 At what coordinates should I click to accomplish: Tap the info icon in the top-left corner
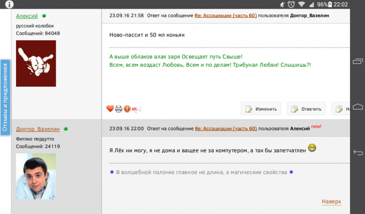click(9, 4)
